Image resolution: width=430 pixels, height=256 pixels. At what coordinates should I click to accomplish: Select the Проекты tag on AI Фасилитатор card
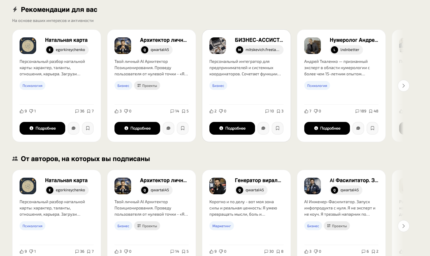click(x=337, y=226)
